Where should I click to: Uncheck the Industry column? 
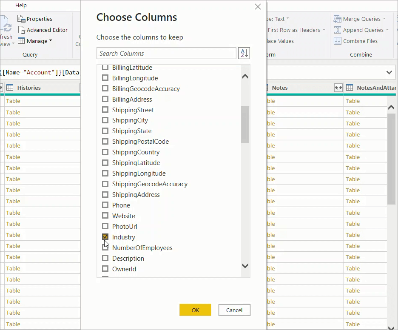[105, 237]
